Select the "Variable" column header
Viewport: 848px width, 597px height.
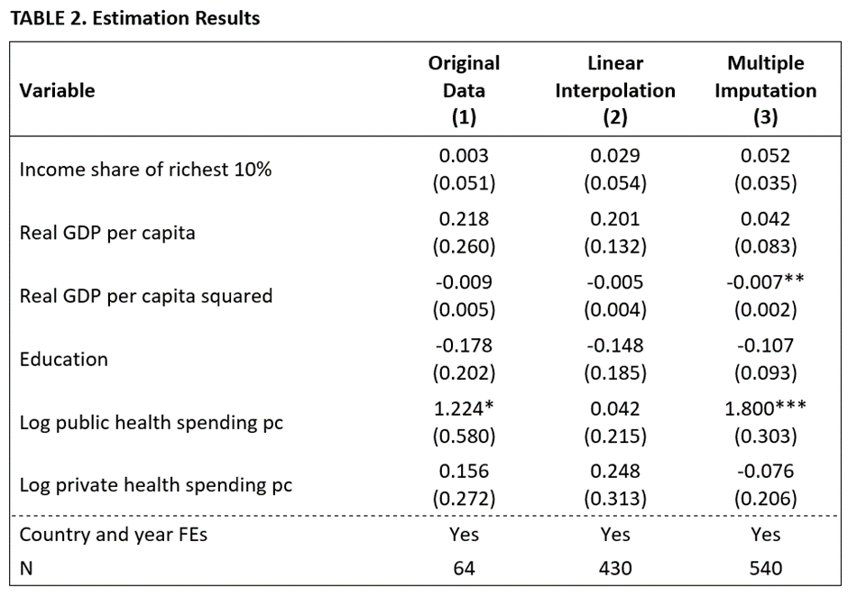click(57, 90)
